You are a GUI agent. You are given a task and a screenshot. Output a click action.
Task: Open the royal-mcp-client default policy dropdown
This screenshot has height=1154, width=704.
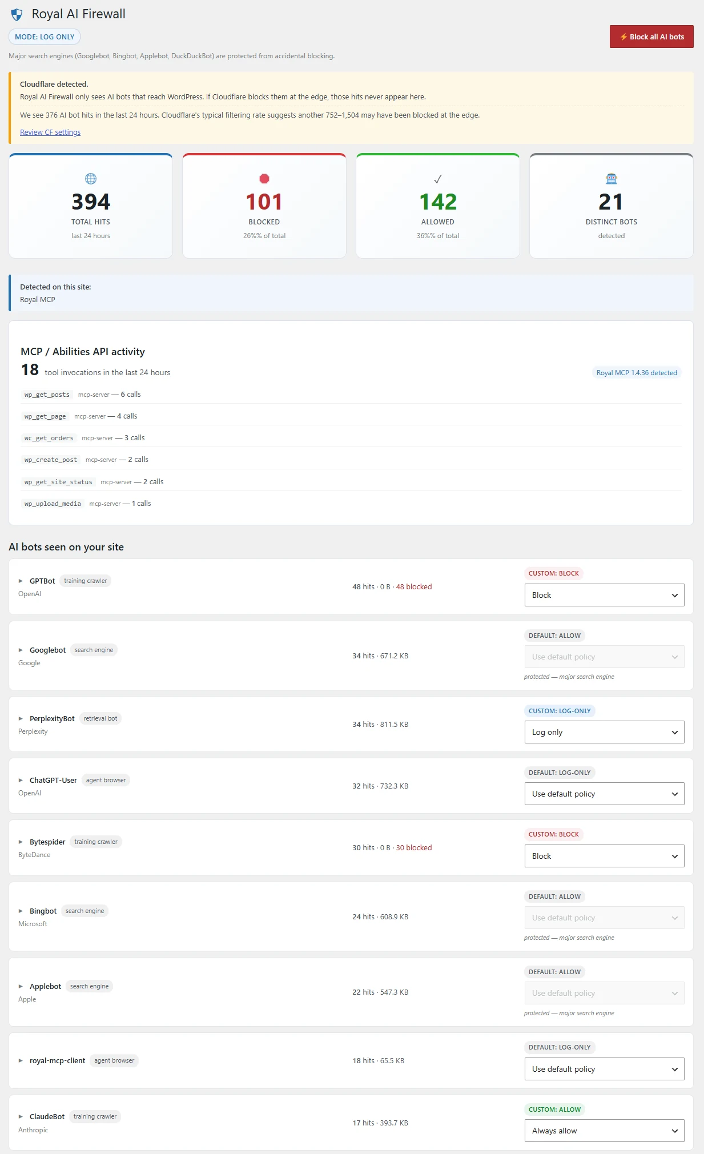604,1069
